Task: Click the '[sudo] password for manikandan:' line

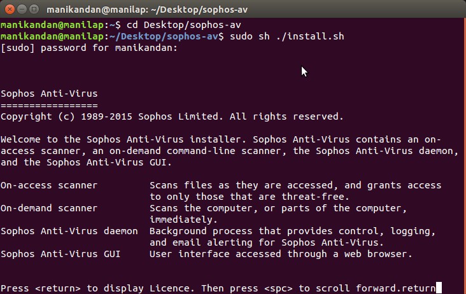Action: tap(89, 48)
